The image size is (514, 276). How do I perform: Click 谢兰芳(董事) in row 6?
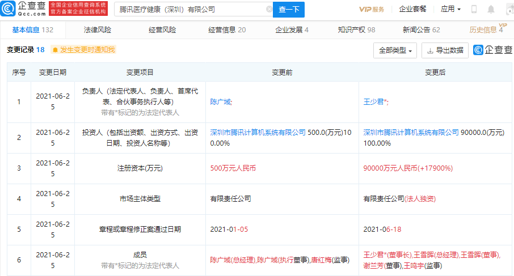382,266
